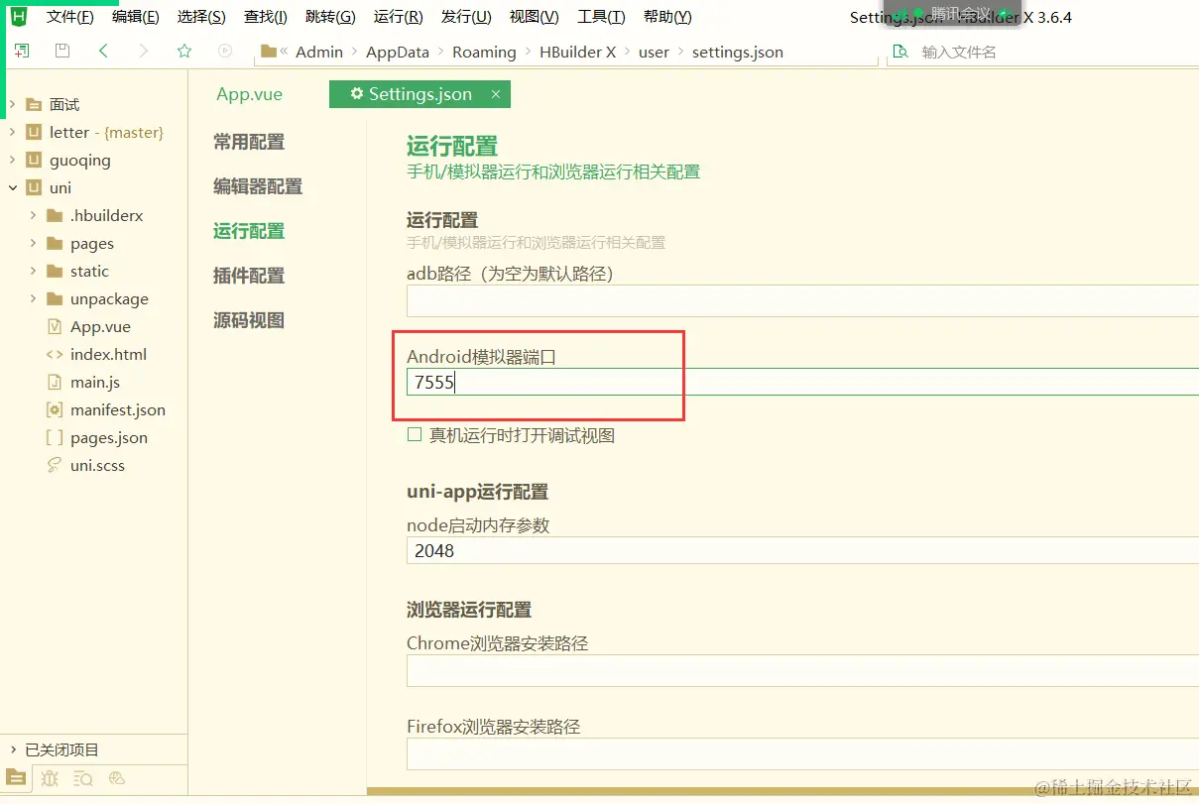The height and width of the screenshot is (804, 1199).
Task: Click the index.html file icon in tree
Action: pyautogui.click(x=55, y=354)
